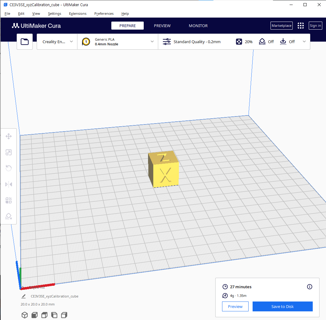Click the infill 20% icon
Screen dimensions: 326x320
click(239, 42)
